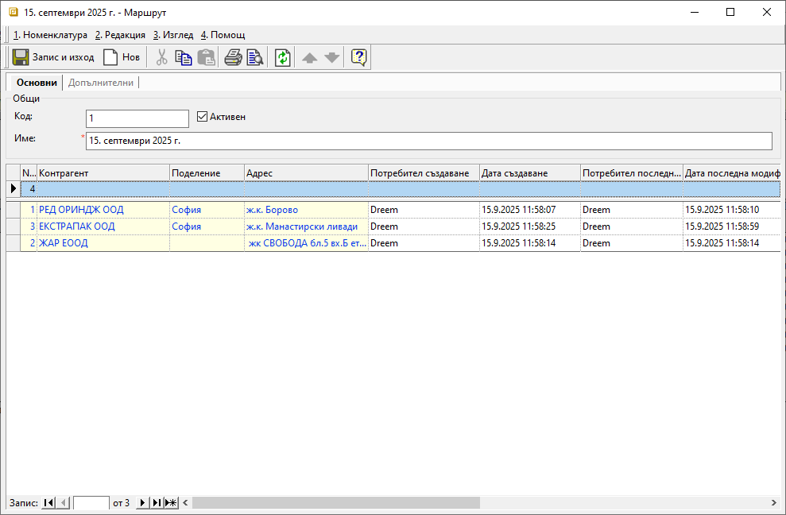
Task: Create a new record with Нов
Action: (122, 57)
